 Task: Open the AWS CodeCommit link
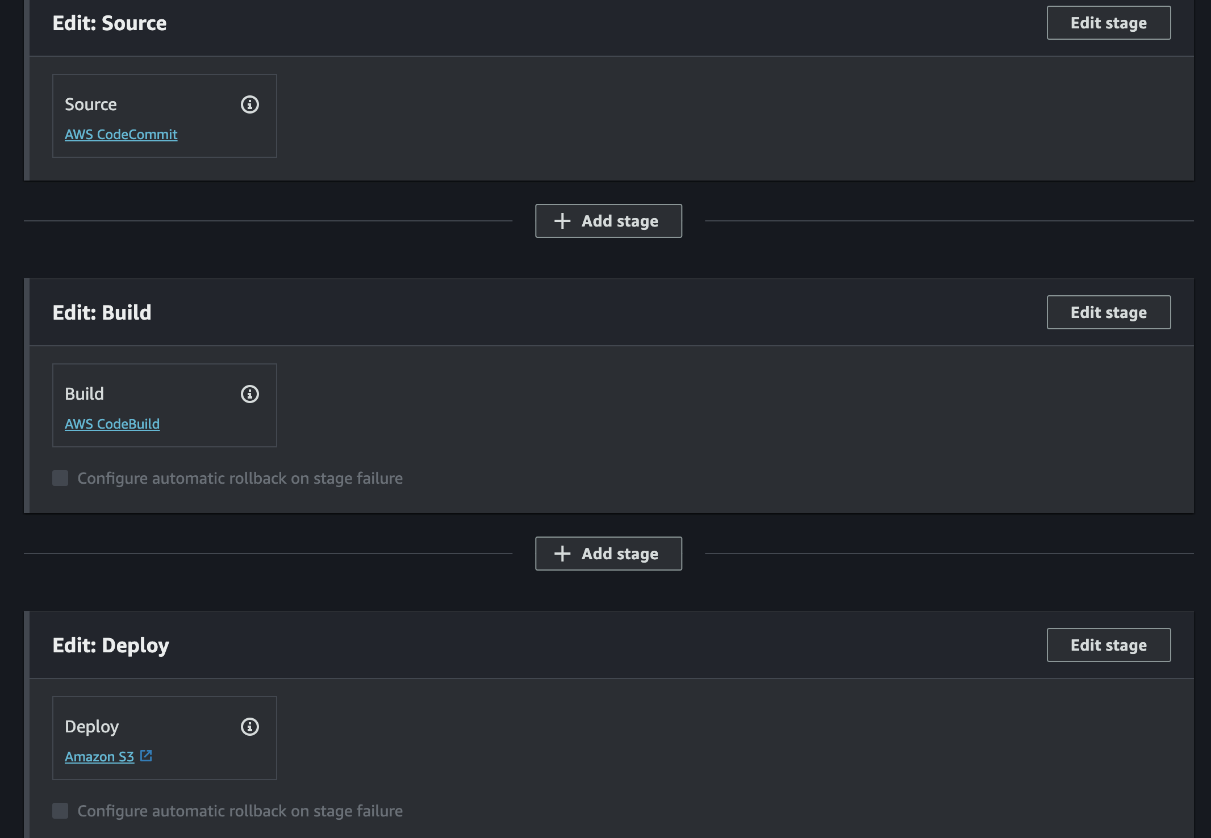click(x=121, y=135)
